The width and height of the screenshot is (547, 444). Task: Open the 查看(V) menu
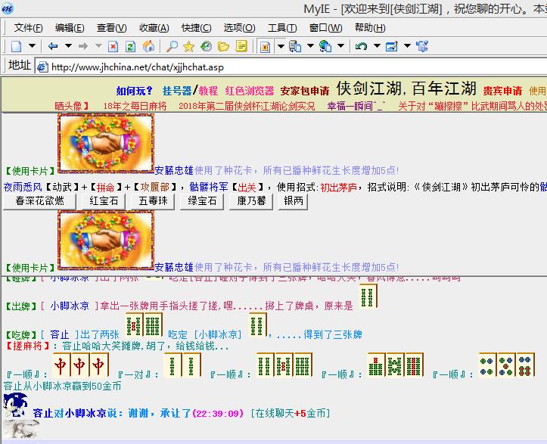(x=112, y=27)
